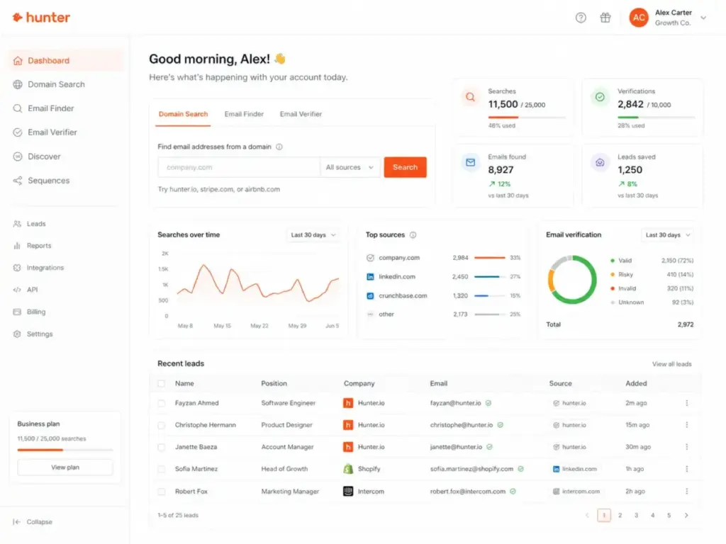
Task: Click the email verification donut chart
Action: point(572,280)
